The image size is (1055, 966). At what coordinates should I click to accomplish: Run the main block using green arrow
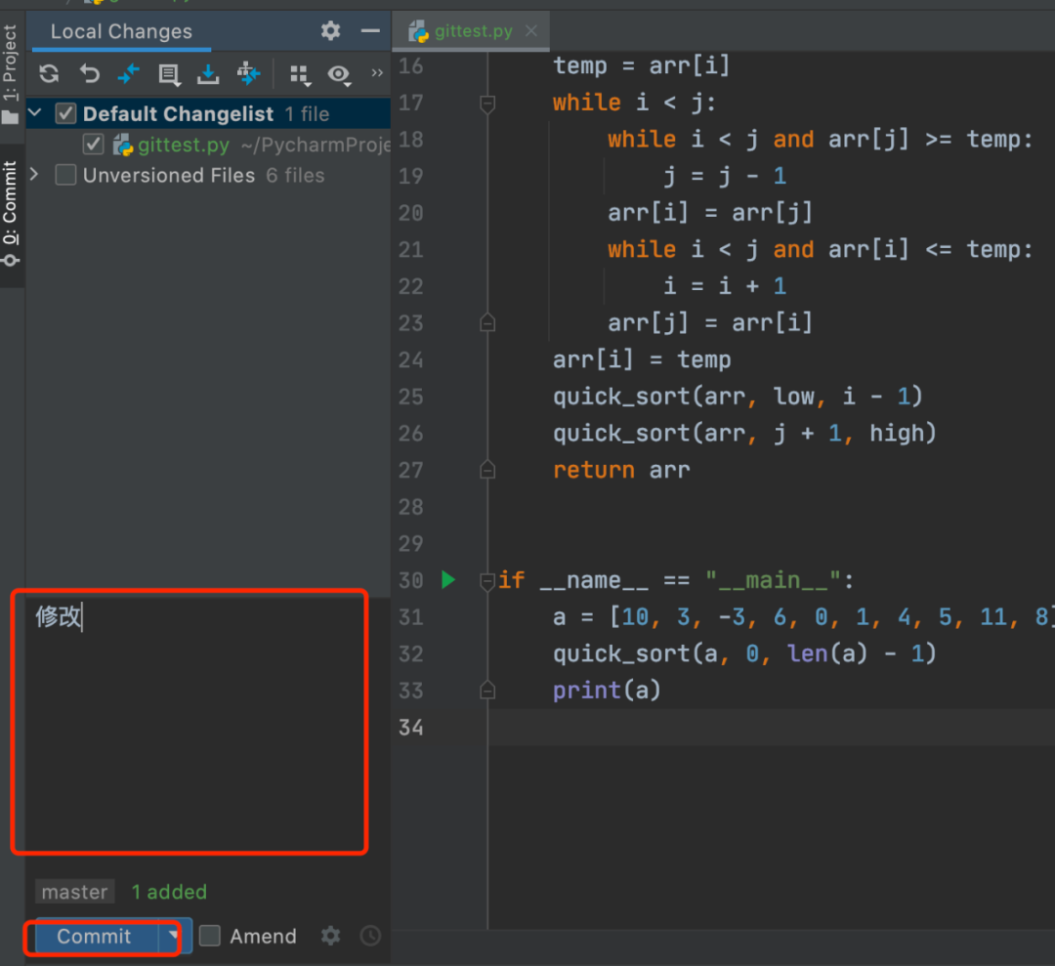pyautogui.click(x=448, y=580)
